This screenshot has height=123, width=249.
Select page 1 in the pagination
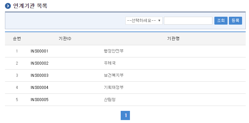click(x=125, y=115)
